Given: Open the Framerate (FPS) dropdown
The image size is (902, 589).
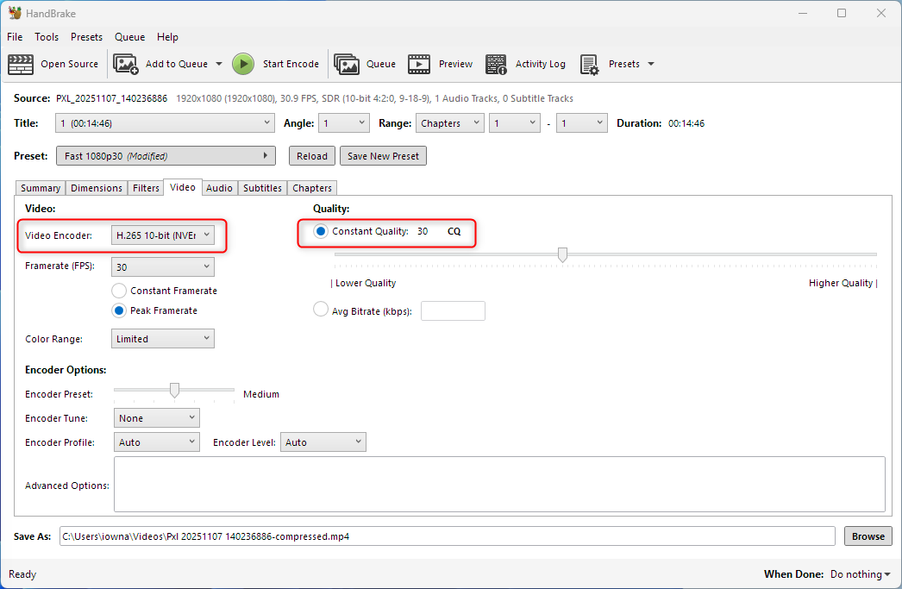Looking at the screenshot, I should click(x=163, y=266).
